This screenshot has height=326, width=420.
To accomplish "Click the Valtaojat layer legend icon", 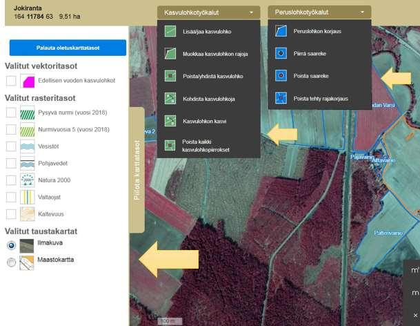I will (28, 197).
